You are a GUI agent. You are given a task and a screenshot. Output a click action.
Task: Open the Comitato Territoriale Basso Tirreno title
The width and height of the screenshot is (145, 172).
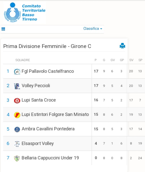point(34,13)
